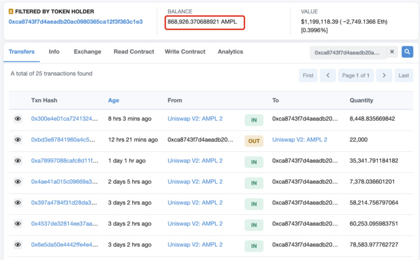This screenshot has width=420, height=260.
Task: Open Uniswap V2: AMPL 2 recipient in OUT row
Action: point(300,139)
